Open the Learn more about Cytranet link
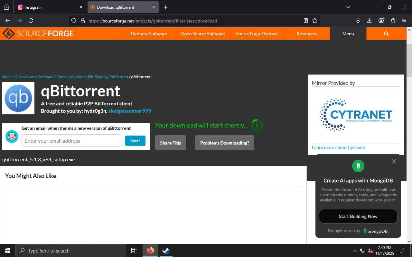This screenshot has height=257, width=412. 339,147
